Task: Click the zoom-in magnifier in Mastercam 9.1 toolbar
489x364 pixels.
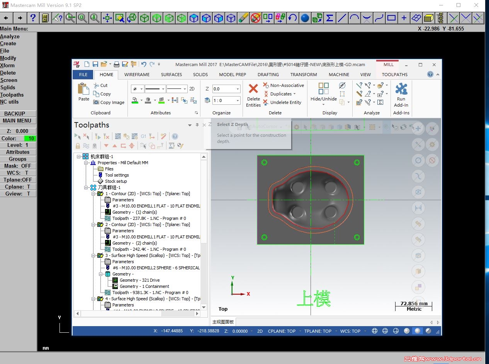Action: [70, 18]
